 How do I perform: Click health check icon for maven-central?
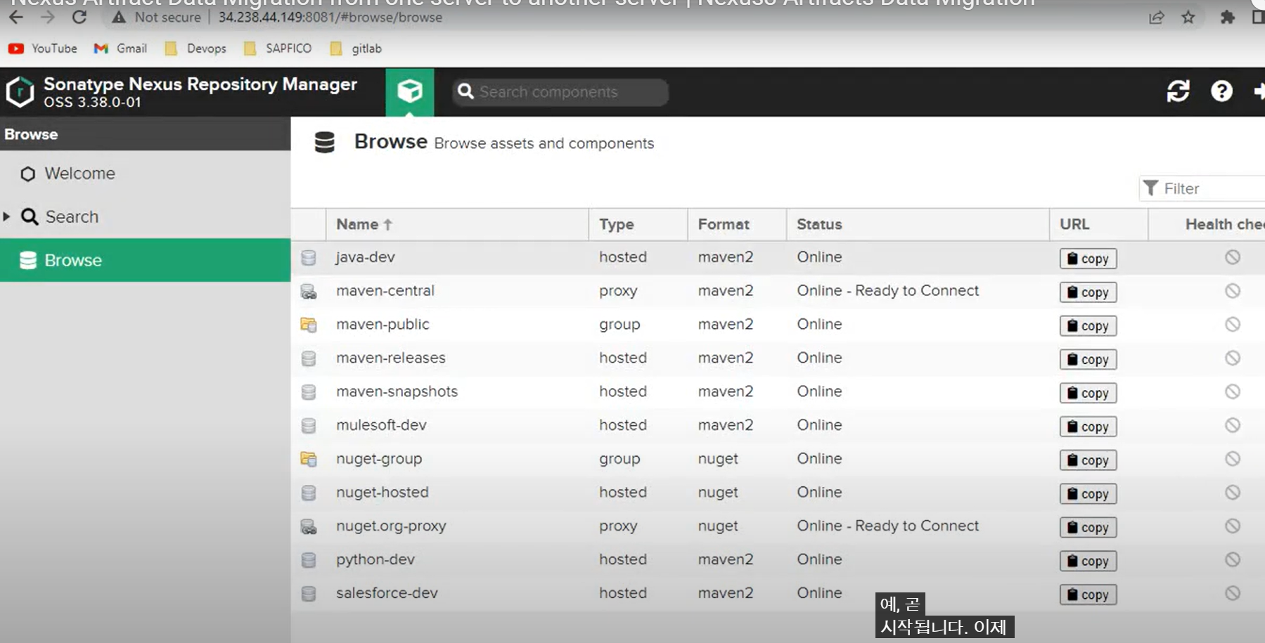[x=1232, y=291]
